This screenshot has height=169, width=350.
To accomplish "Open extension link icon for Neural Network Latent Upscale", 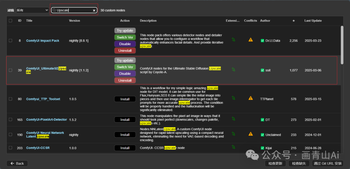I will pyautogui.click(x=233, y=134).
